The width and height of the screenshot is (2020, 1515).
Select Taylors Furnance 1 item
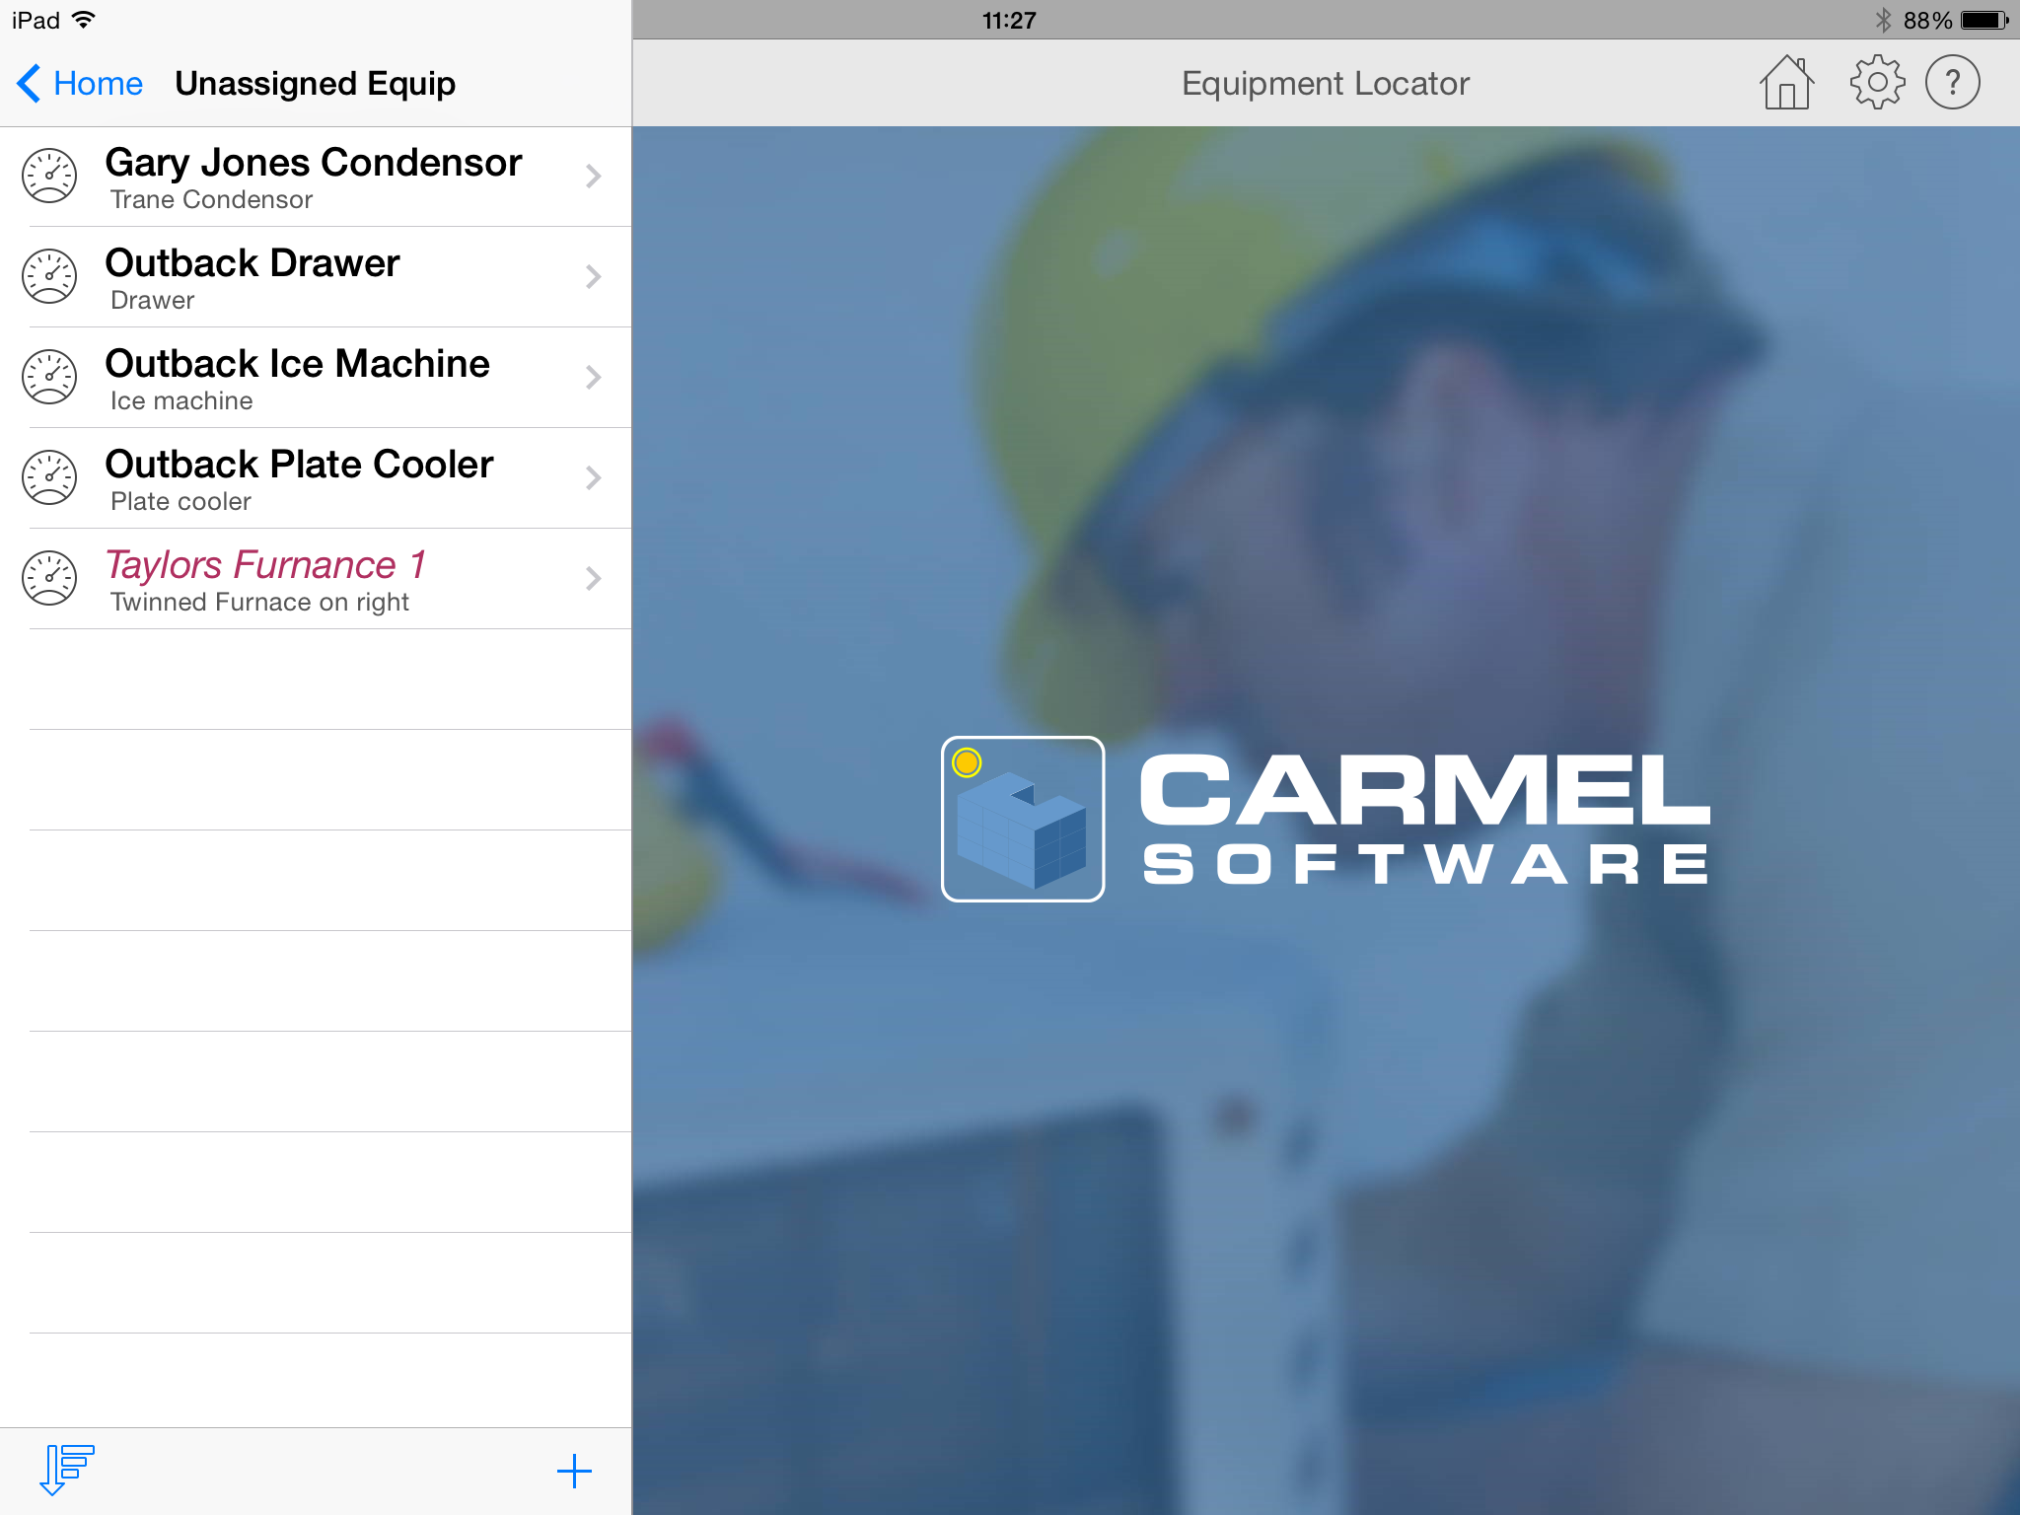316,579
